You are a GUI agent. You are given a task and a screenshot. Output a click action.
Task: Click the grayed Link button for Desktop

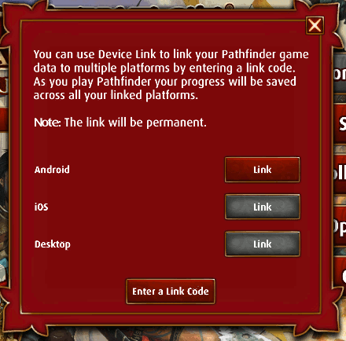(x=262, y=244)
